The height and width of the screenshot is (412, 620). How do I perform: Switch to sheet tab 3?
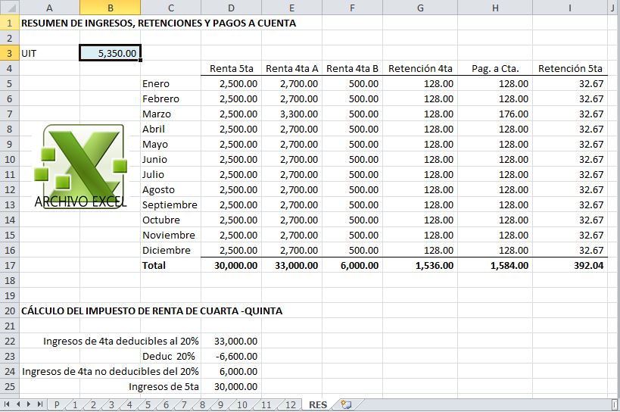[x=111, y=405]
